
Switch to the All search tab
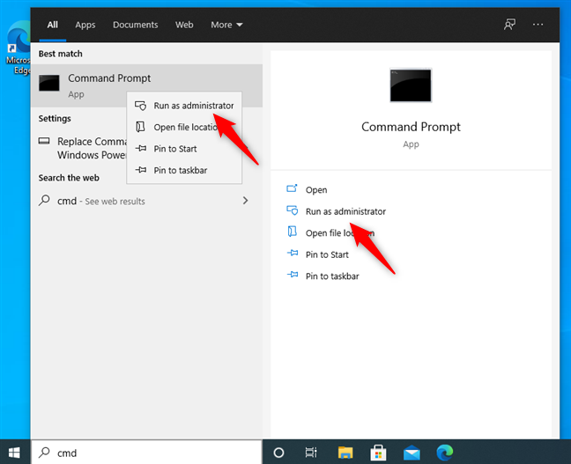53,25
